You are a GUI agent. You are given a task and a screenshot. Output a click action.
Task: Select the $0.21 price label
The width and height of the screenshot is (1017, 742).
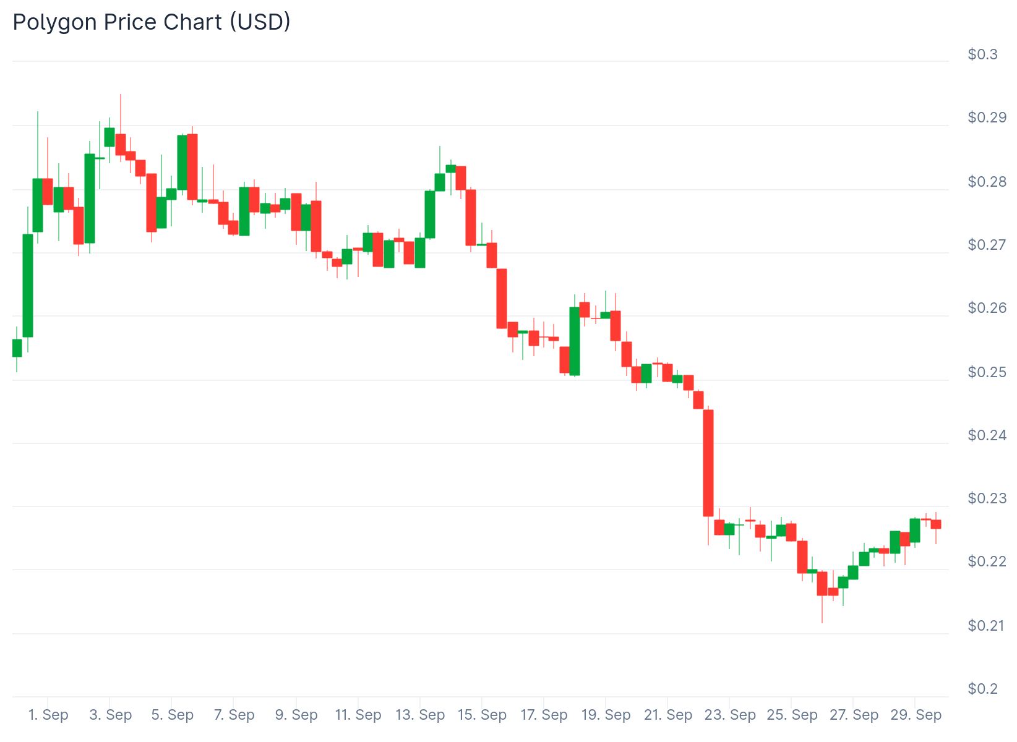coord(987,626)
